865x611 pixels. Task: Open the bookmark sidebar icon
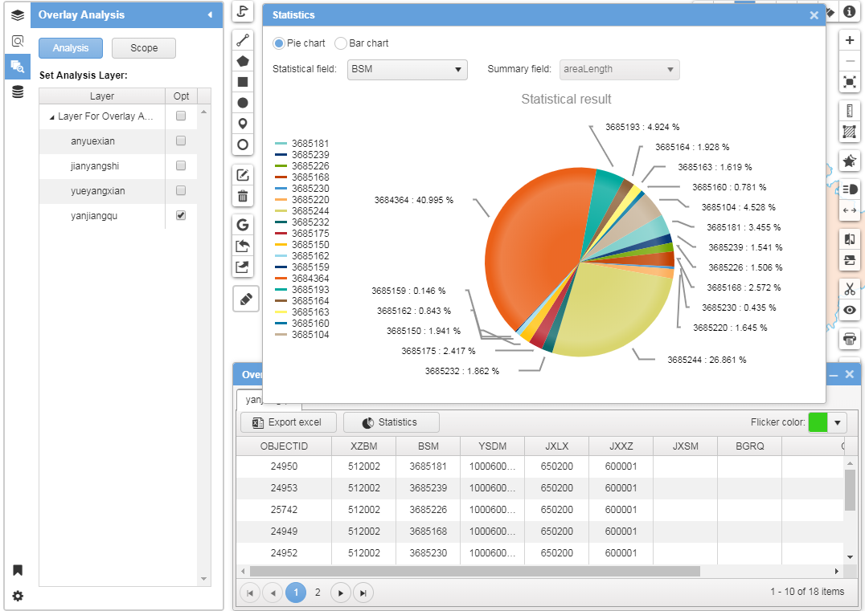point(18,570)
